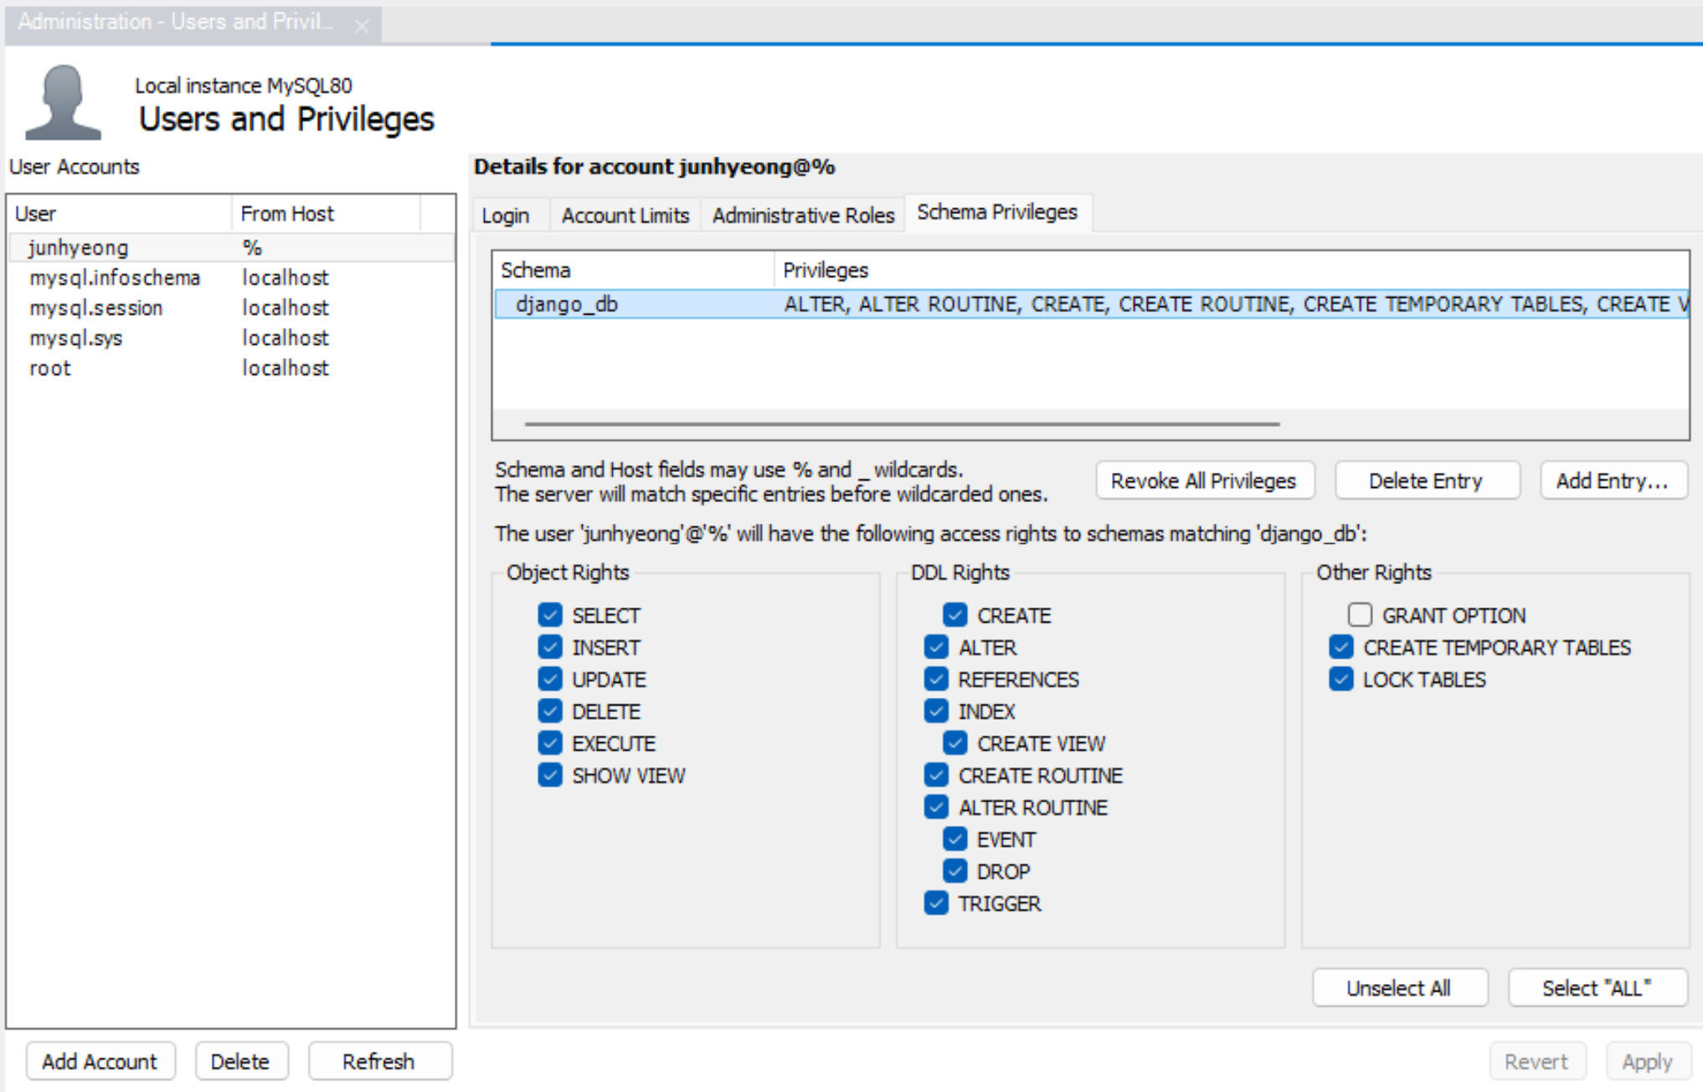1703x1092 pixels.
Task: Uncheck the LOCK TABLES checkbox
Action: 1341,679
